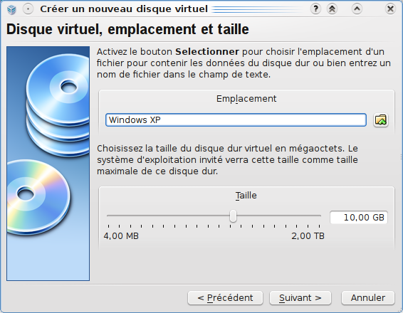
Task: Open the question mark help button
Action: coord(315,9)
